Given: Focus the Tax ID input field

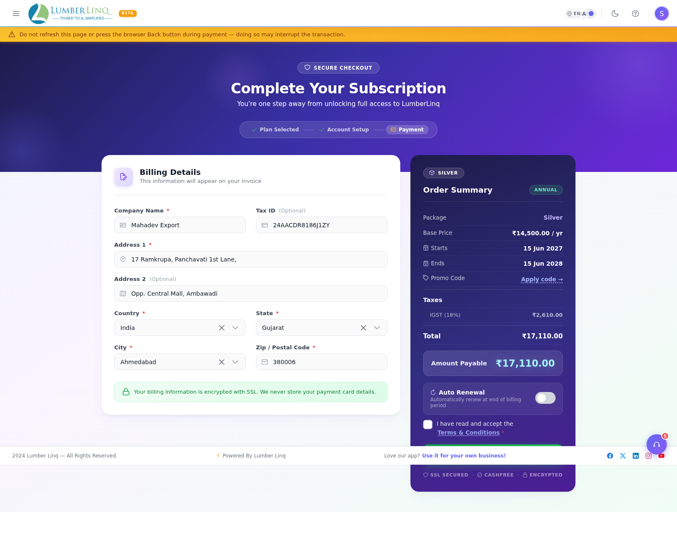Looking at the screenshot, I should click(x=322, y=225).
